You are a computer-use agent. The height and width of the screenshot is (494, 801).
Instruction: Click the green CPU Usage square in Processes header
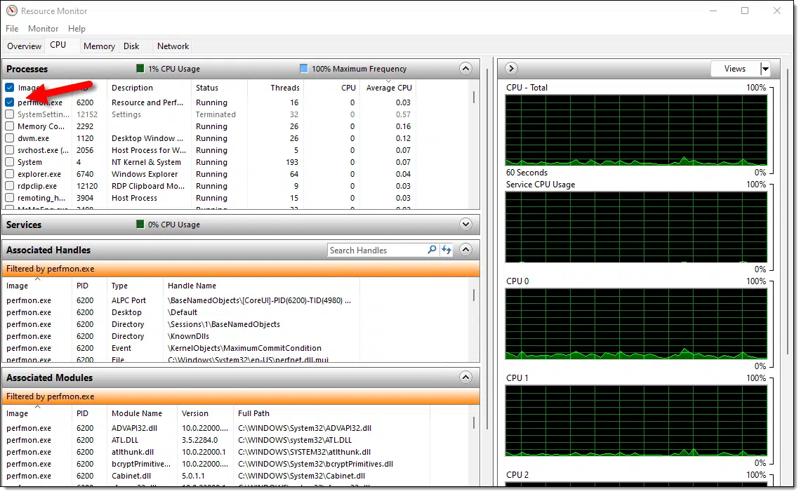tap(140, 69)
